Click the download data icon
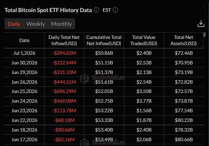Screen dimensions: 209x146 pyautogui.click(x=201, y=24)
